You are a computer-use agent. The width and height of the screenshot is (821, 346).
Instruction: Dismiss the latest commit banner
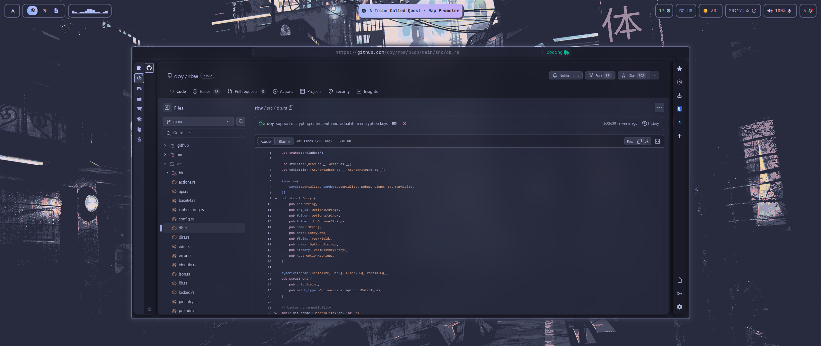coord(404,123)
